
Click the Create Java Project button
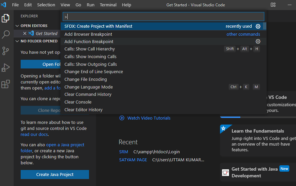pyautogui.click(x=55, y=174)
